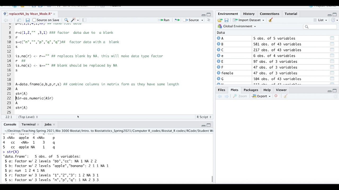The image size is (339, 190).
Task: Go forward to next source location
Action: tap(11, 20)
